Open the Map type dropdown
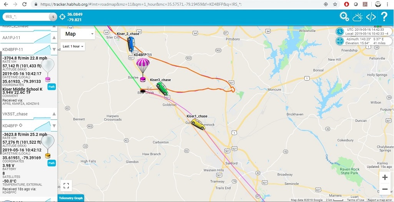394x202 pixels. (78, 34)
